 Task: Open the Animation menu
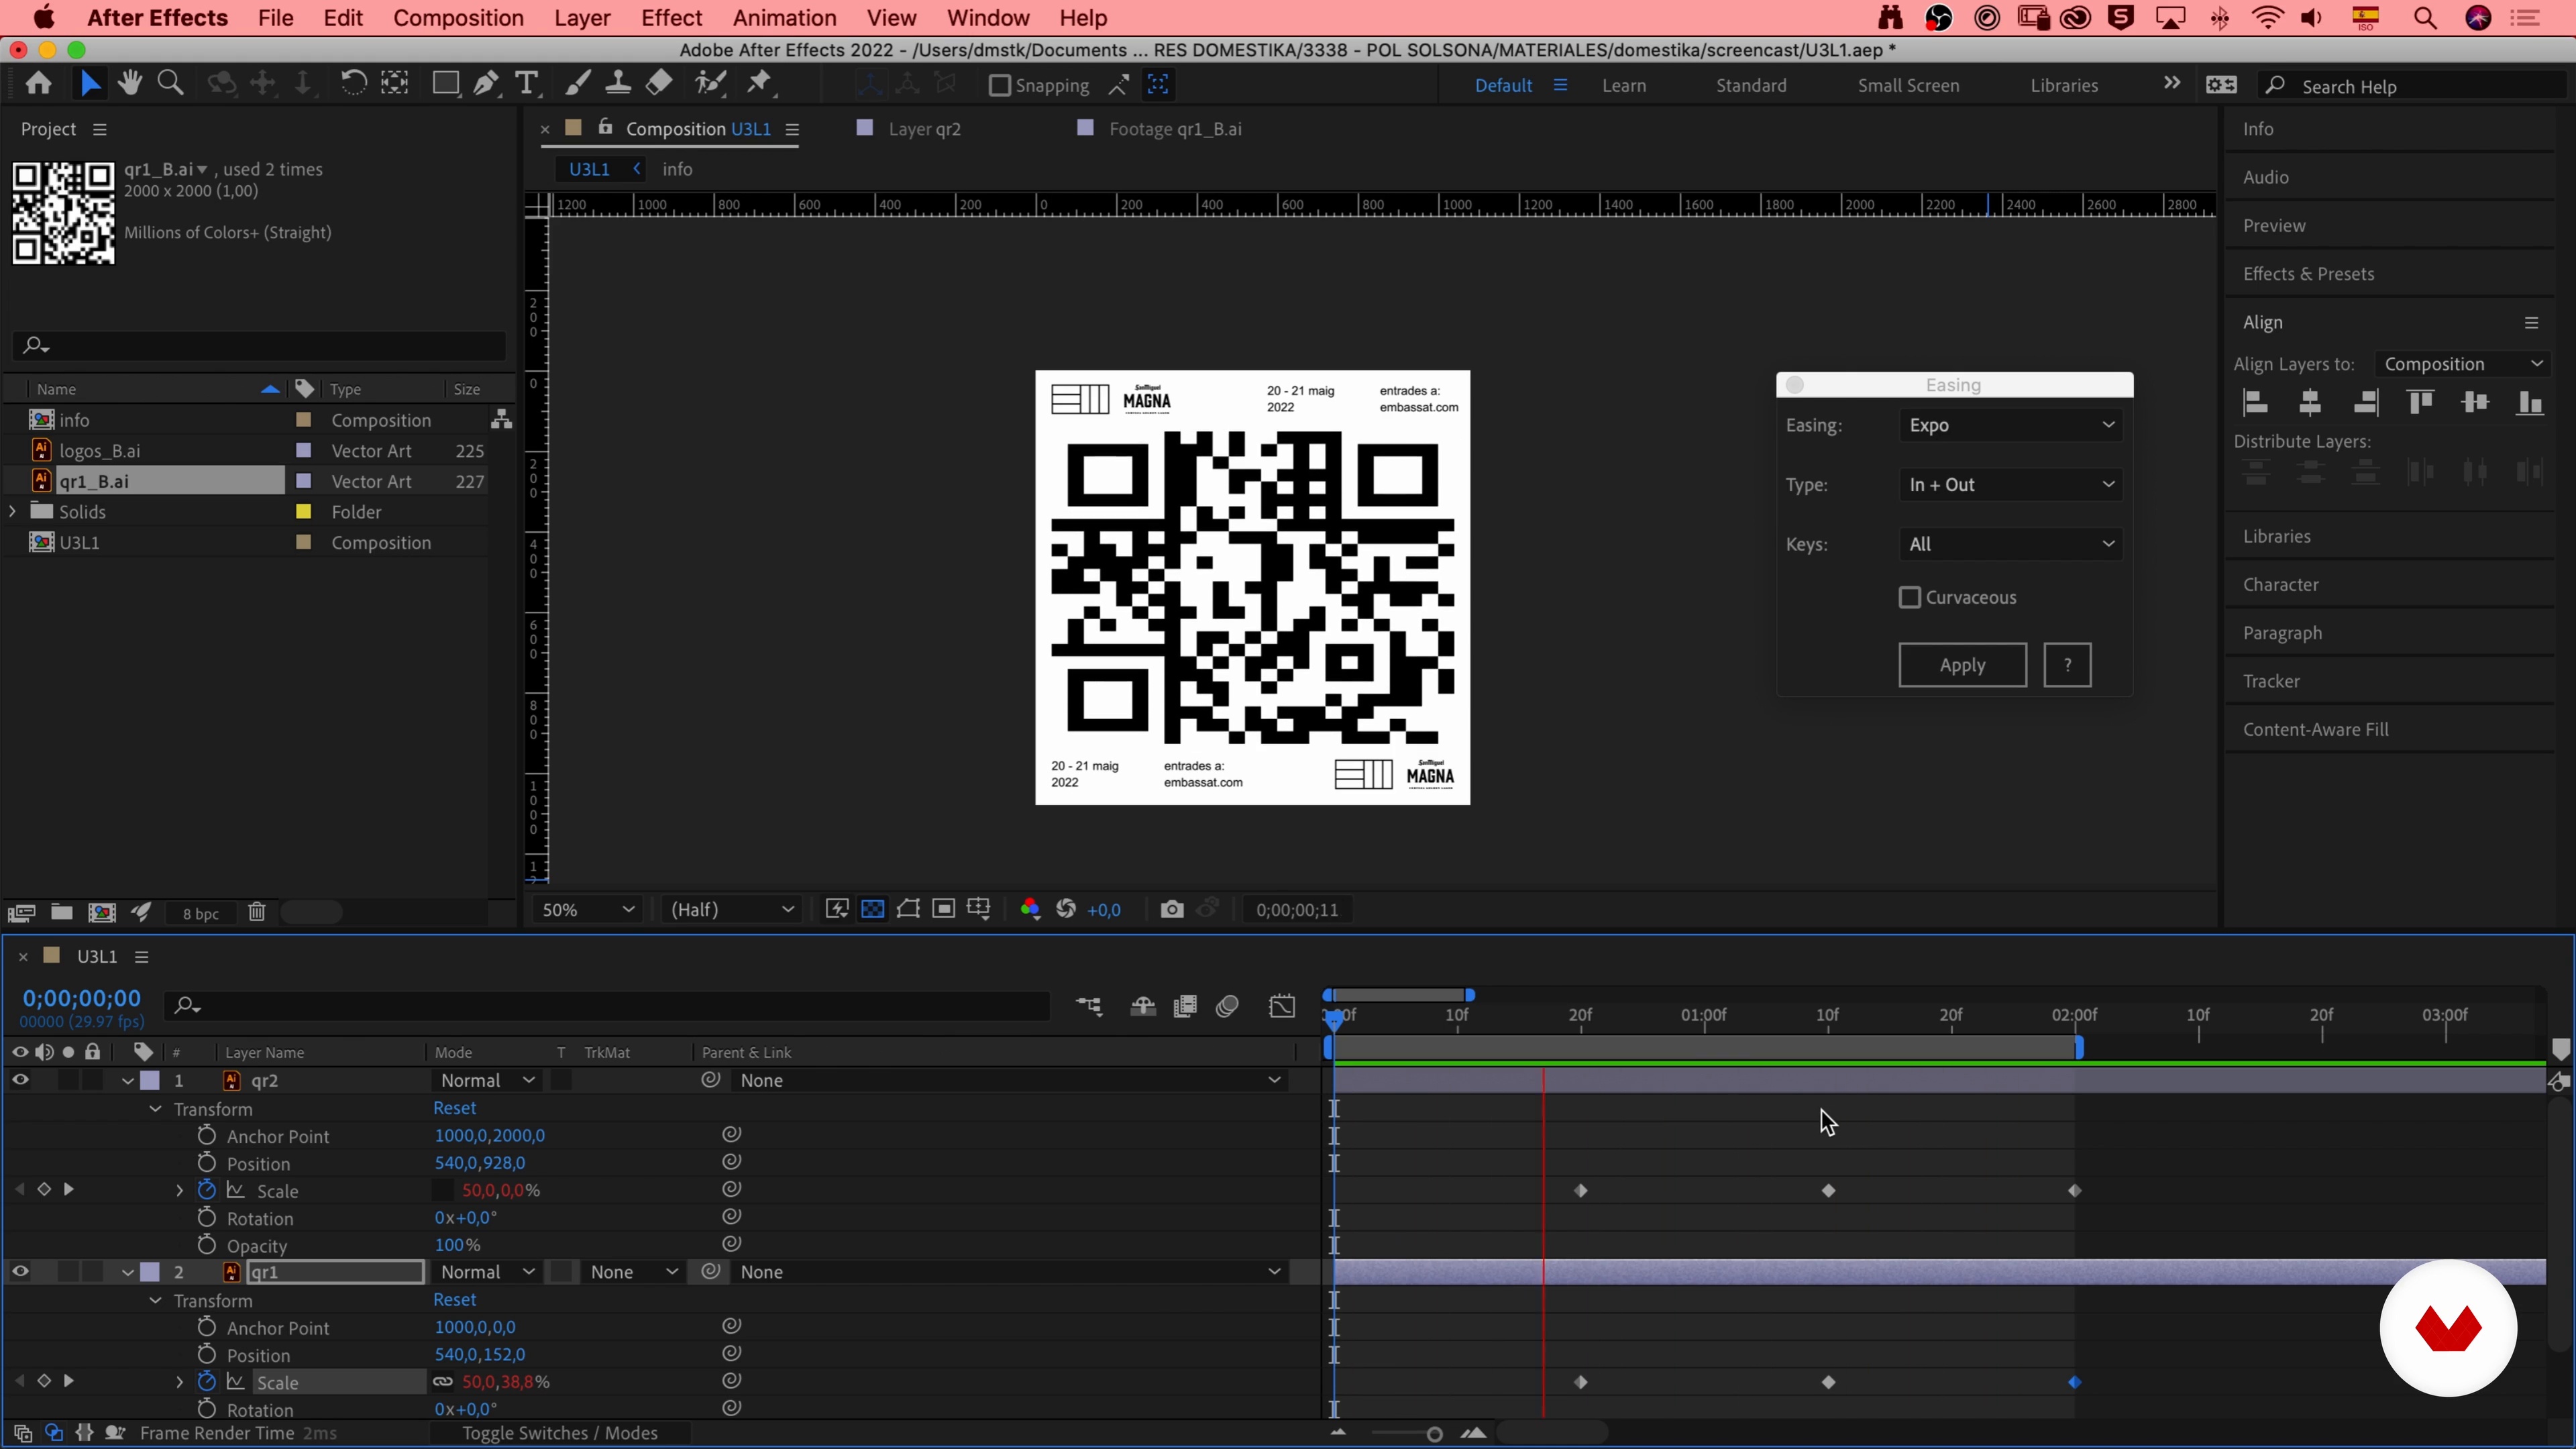tap(784, 18)
